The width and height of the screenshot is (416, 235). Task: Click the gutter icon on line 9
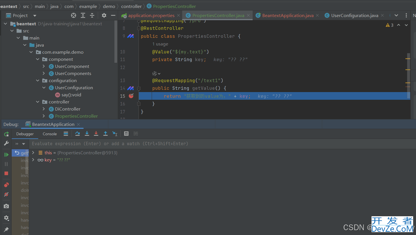click(131, 36)
